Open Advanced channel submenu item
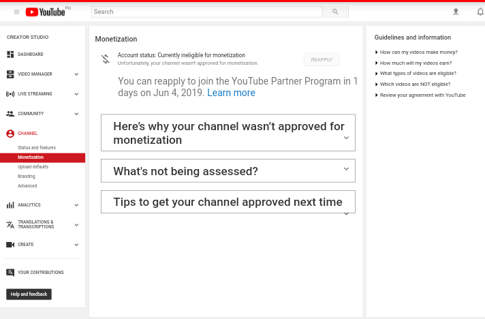Viewport: 485px width, 319px height. pos(27,186)
